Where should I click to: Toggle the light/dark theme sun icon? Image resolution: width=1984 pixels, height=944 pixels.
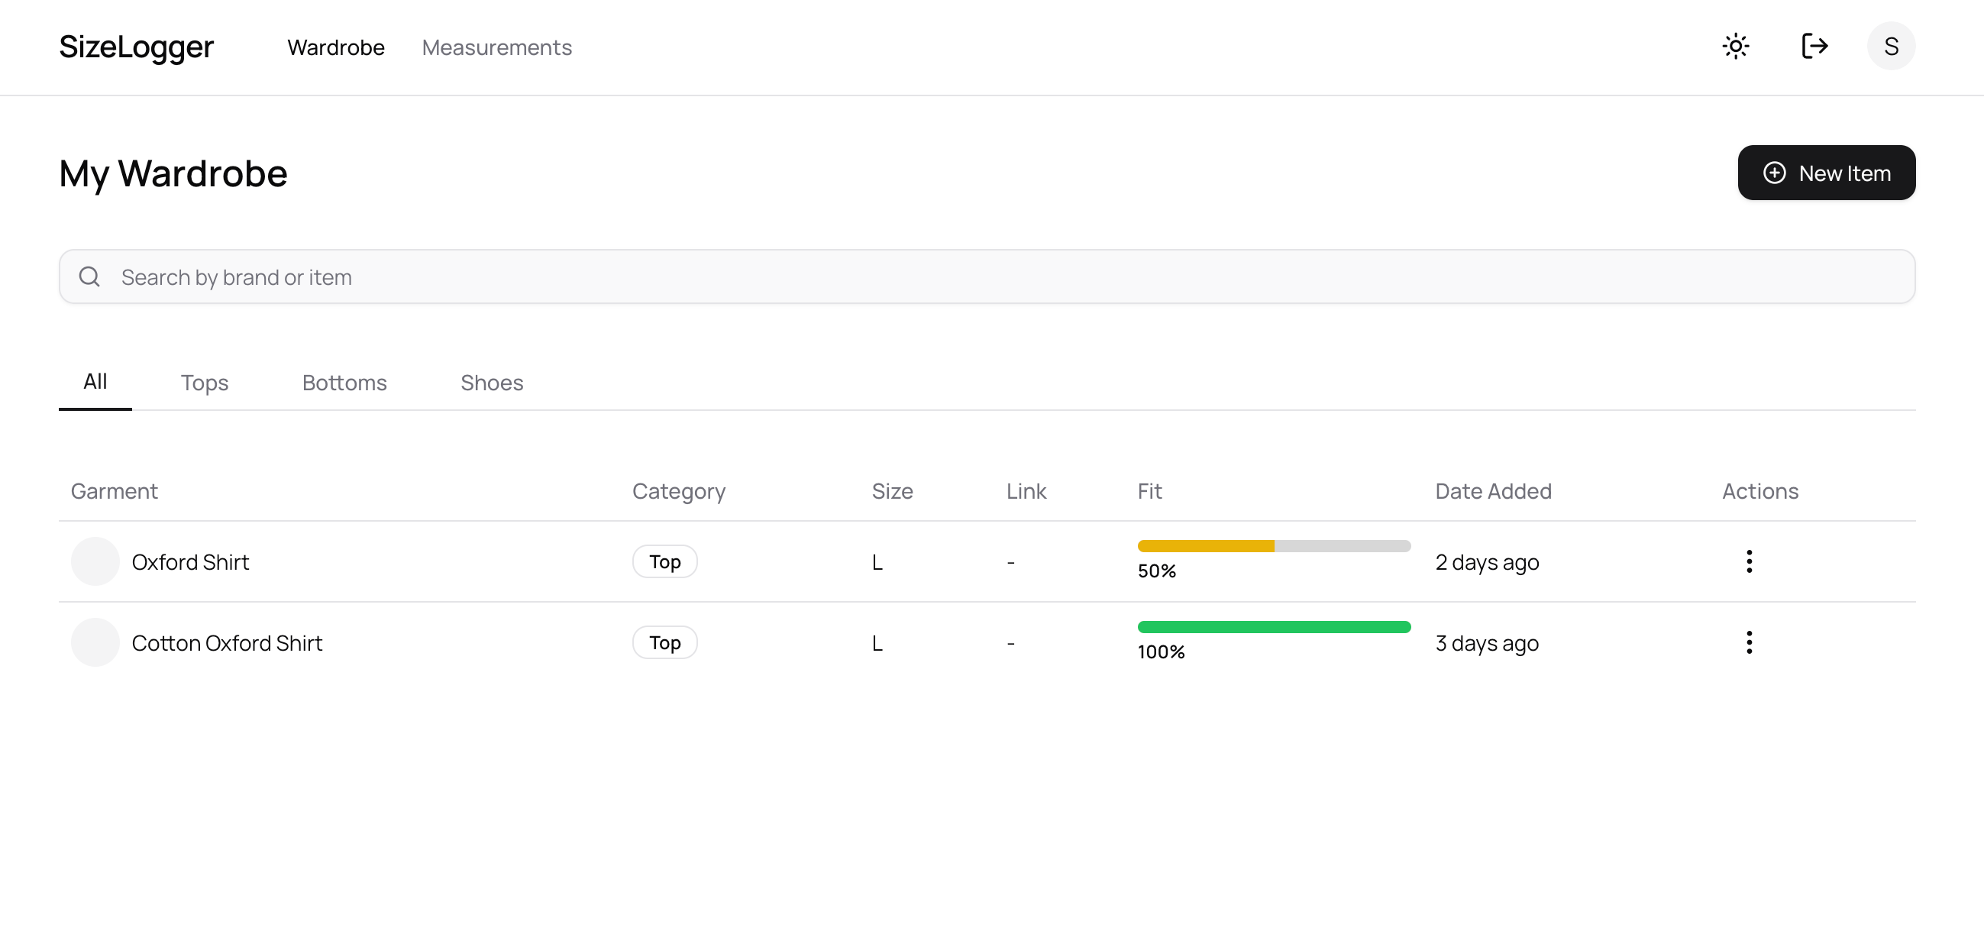point(1735,46)
